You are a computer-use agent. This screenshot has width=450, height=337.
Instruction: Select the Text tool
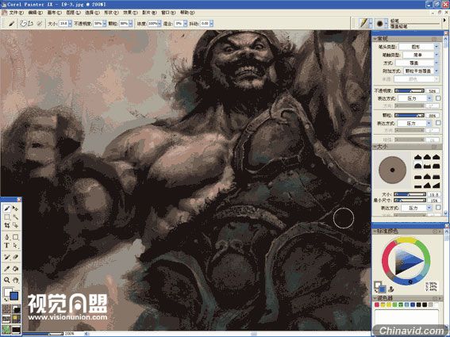point(7,246)
